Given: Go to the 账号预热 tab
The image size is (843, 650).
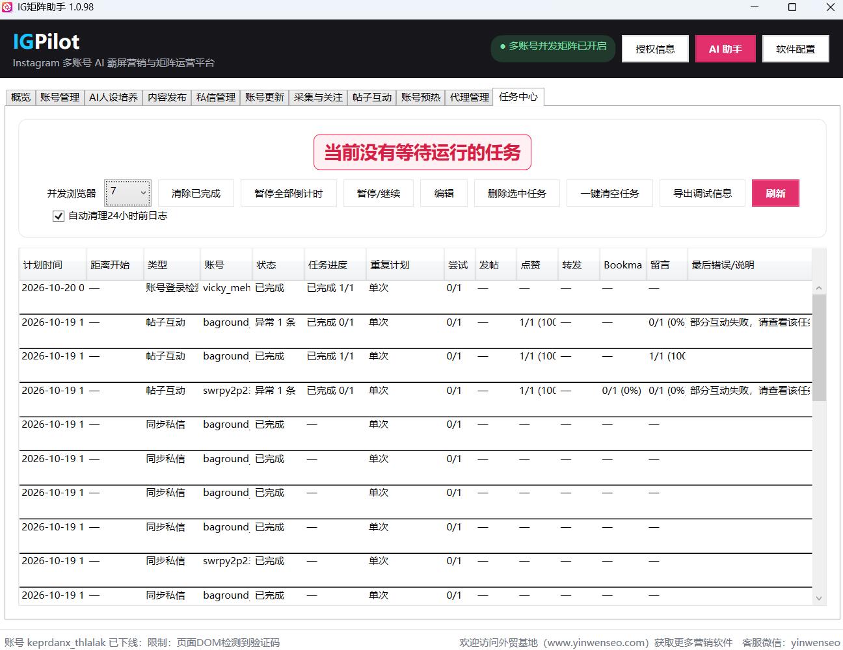Looking at the screenshot, I should tap(421, 97).
